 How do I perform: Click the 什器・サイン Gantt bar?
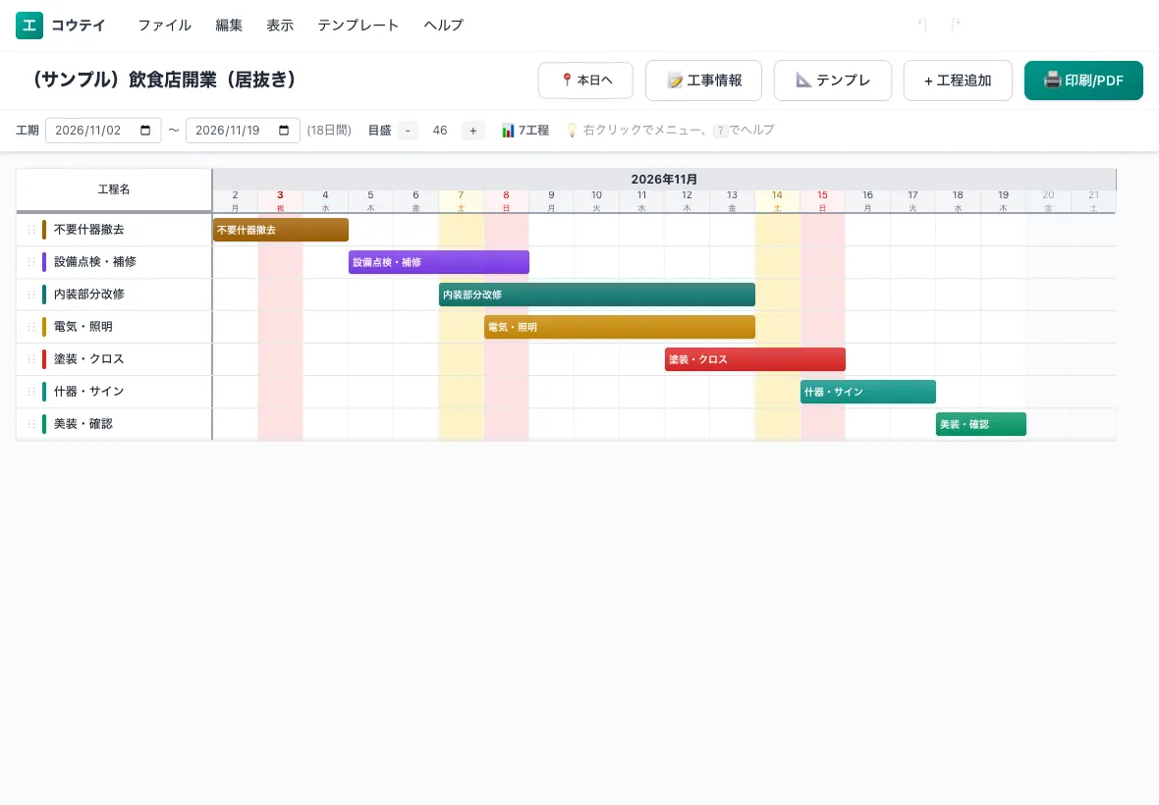tap(867, 392)
